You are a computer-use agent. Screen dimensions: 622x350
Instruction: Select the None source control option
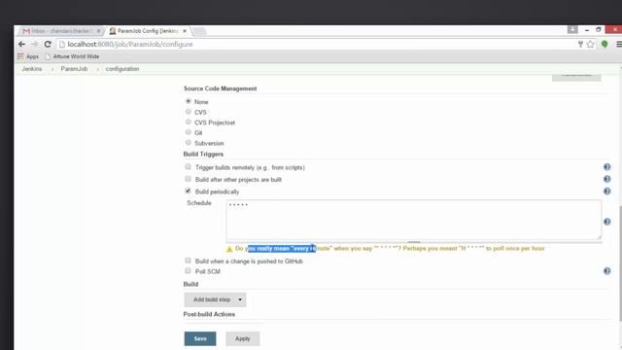pyautogui.click(x=188, y=101)
